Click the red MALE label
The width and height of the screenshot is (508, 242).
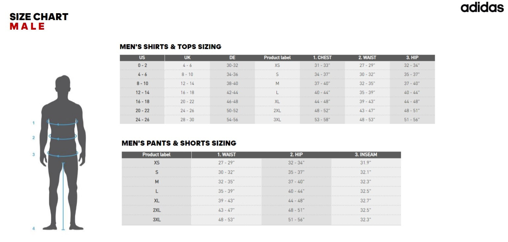click(27, 26)
